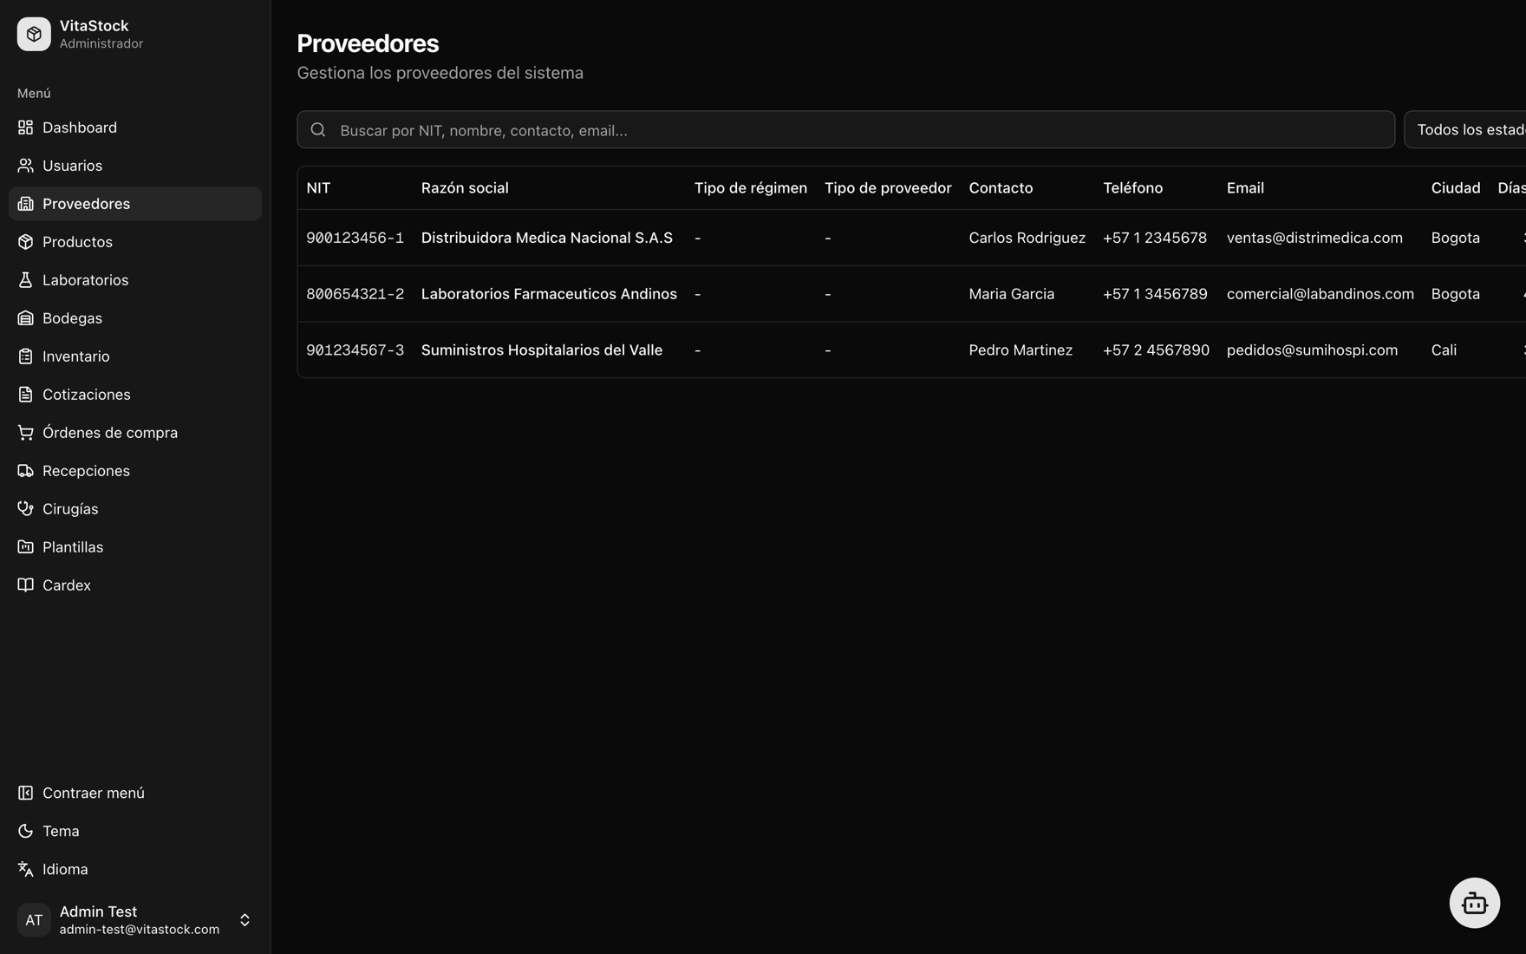Change language via Idioma
The image size is (1526, 954).
[135, 869]
